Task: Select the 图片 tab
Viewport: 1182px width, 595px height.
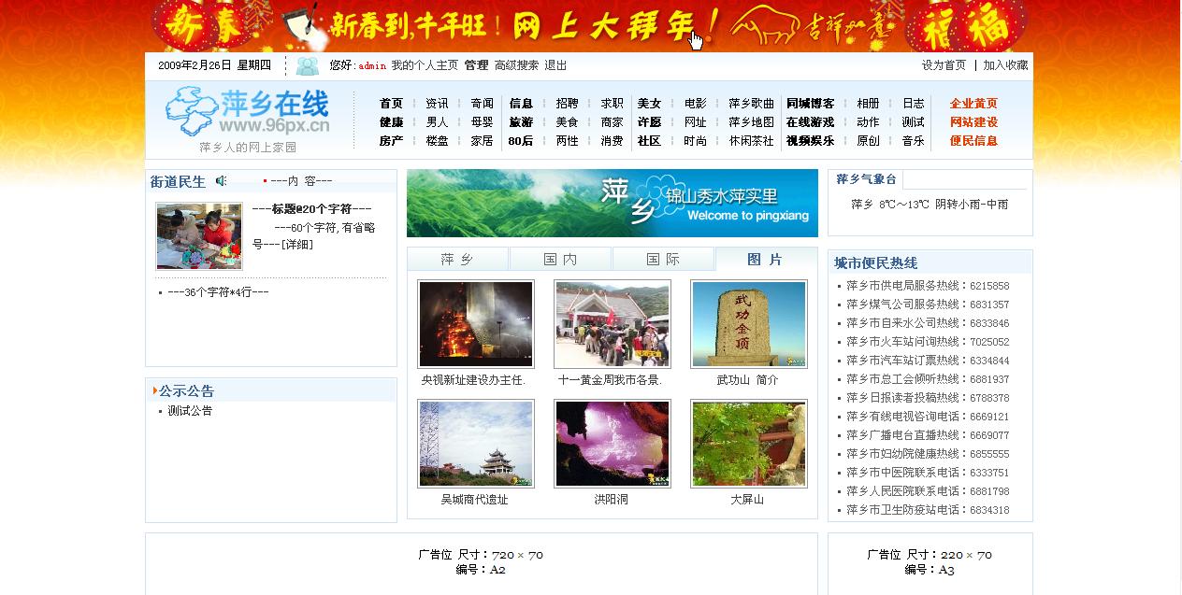Action: (x=765, y=260)
